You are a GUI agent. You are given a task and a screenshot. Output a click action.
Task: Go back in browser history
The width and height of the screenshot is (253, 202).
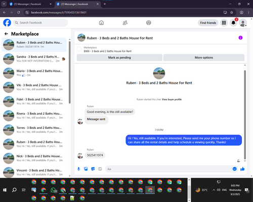[5, 13]
